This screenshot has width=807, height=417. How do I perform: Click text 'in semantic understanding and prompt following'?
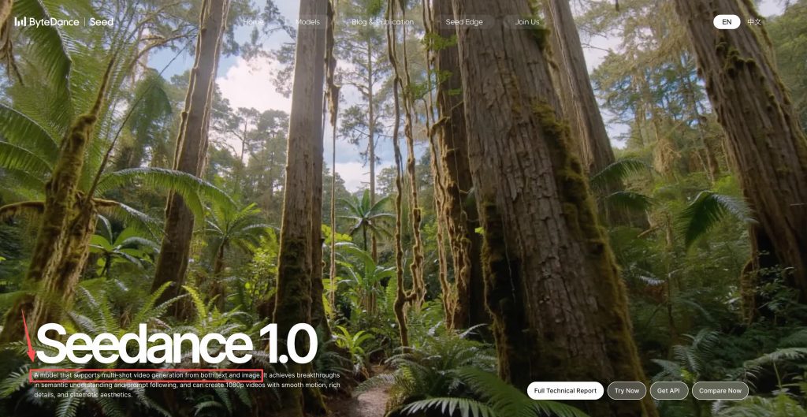tap(106, 385)
